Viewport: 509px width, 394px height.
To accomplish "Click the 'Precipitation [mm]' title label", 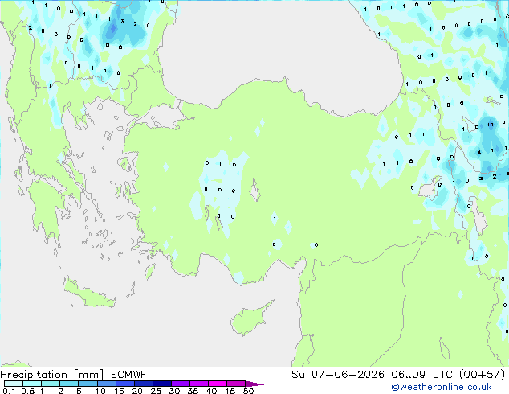I will 51,375.
